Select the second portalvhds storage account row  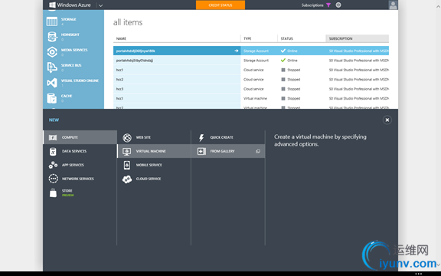[251, 61]
